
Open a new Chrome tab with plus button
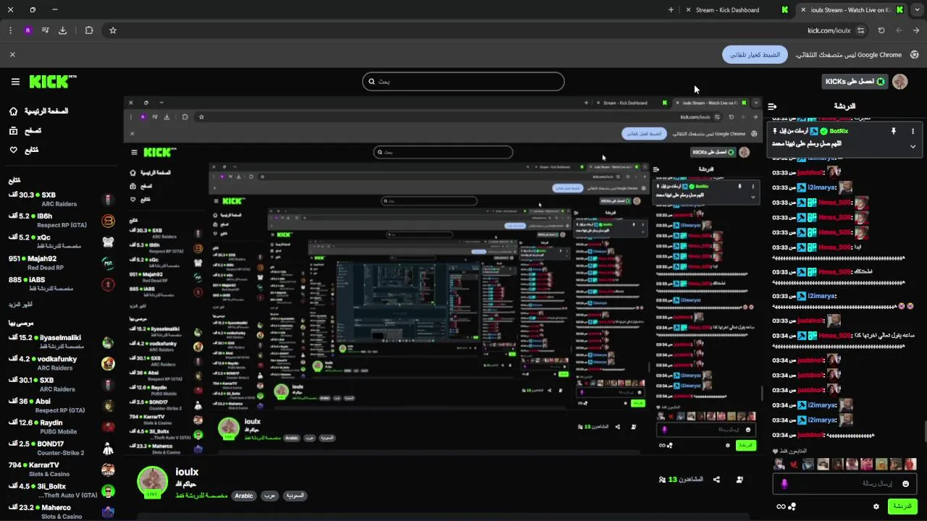pos(671,10)
